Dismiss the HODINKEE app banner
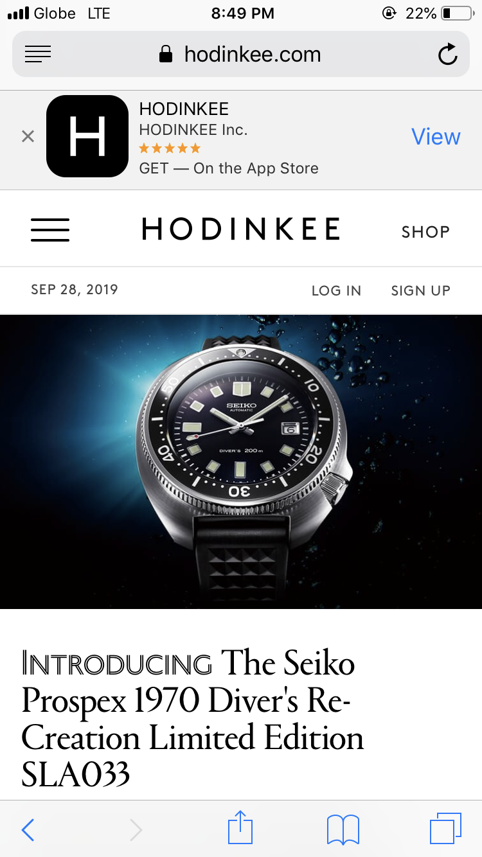 [x=28, y=136]
